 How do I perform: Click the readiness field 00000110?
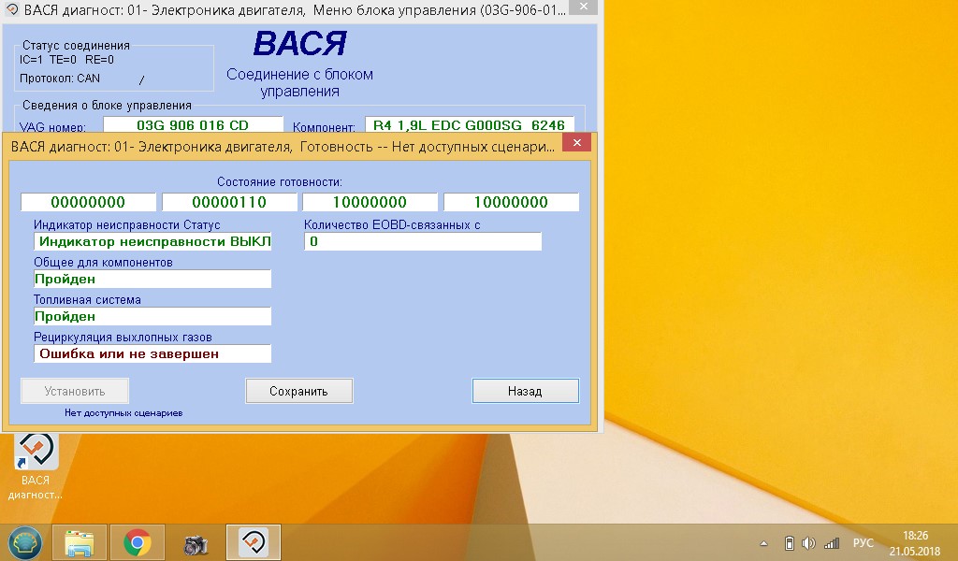(229, 202)
